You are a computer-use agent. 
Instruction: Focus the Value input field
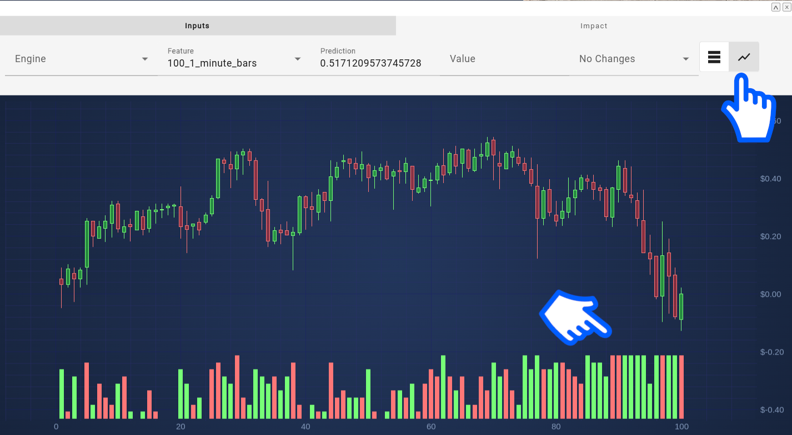pyautogui.click(x=504, y=59)
